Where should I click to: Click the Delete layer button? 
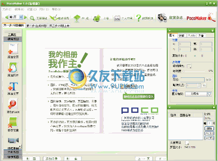(209, 129)
